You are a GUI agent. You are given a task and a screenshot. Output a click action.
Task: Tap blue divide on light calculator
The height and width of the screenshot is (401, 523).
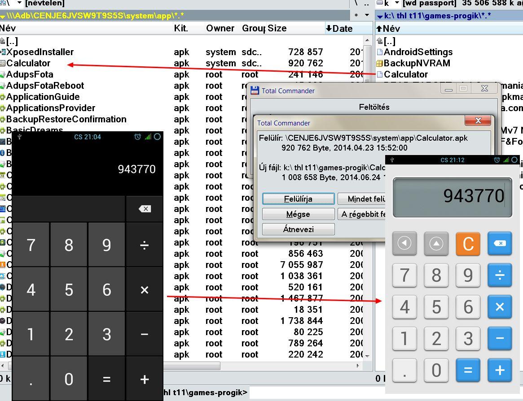[x=500, y=275]
